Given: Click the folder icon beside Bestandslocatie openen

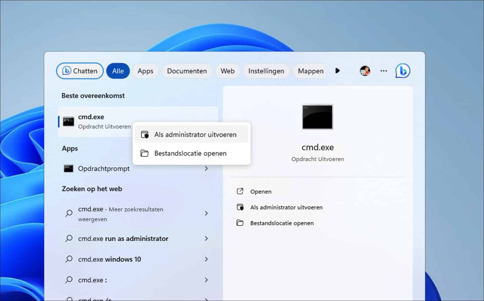Looking at the screenshot, I should coord(145,153).
